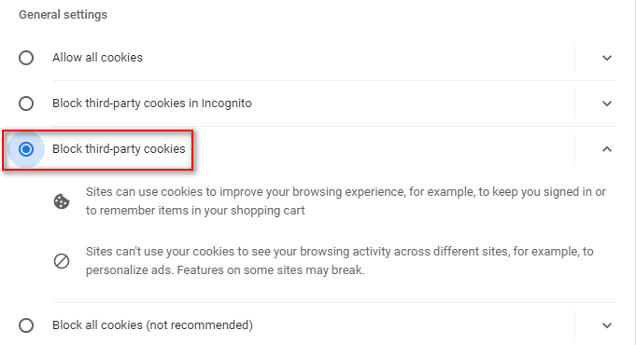Expand the Block all cookies chevron
The image size is (636, 345).
click(x=607, y=325)
